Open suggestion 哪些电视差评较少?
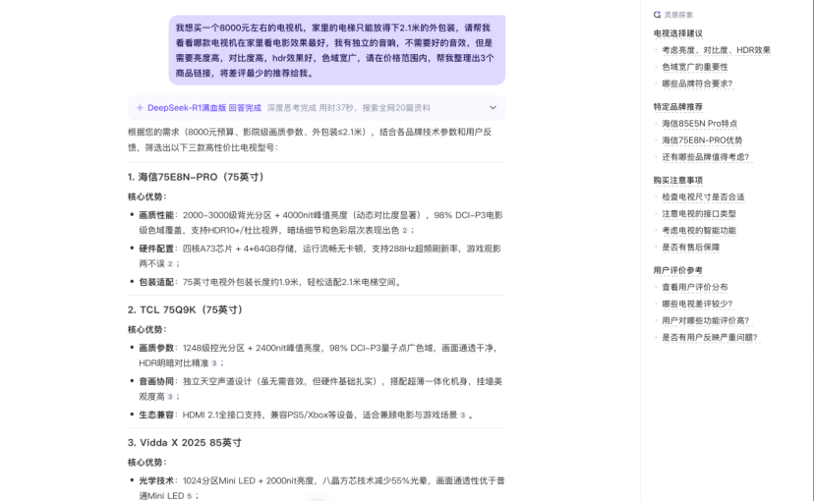The height and width of the screenshot is (501, 814). [x=697, y=304]
